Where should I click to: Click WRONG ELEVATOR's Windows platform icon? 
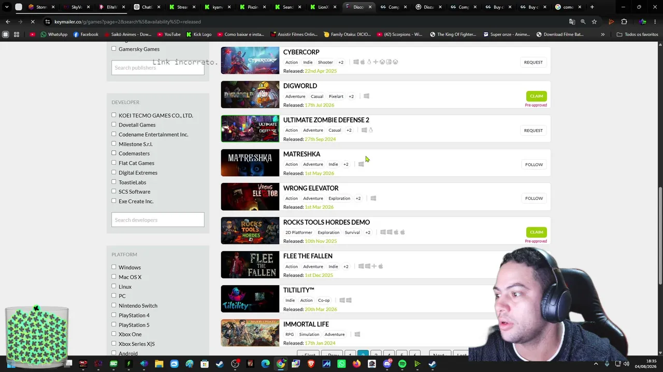373,198
